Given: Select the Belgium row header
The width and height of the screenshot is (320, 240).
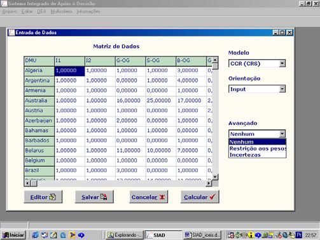Looking at the screenshot, I should tap(39, 161).
